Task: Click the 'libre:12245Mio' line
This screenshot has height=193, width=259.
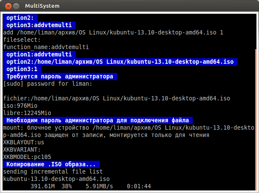Action: [27, 113]
